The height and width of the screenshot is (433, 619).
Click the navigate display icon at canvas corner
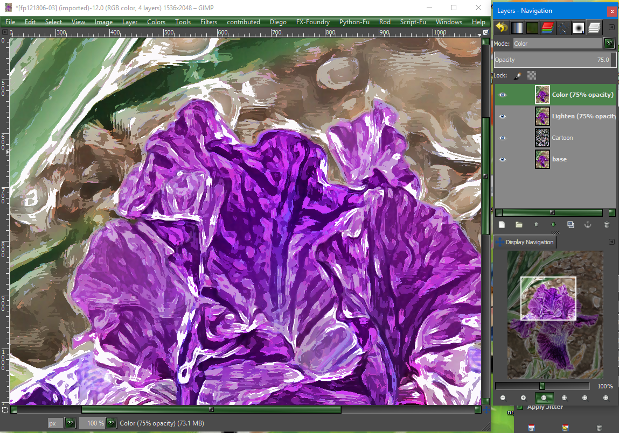coord(486,410)
